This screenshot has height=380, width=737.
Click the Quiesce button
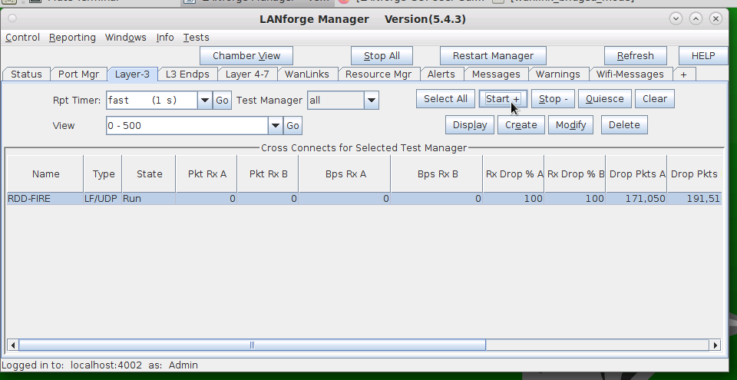(x=604, y=99)
